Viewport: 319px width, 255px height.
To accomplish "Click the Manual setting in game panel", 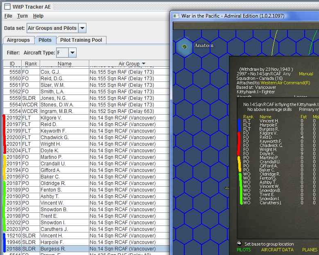I will (x=306, y=74).
